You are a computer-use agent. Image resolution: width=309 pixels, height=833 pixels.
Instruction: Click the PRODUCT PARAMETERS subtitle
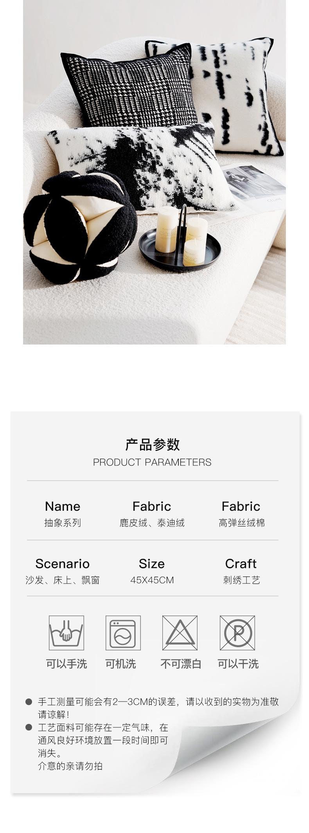tap(152, 462)
